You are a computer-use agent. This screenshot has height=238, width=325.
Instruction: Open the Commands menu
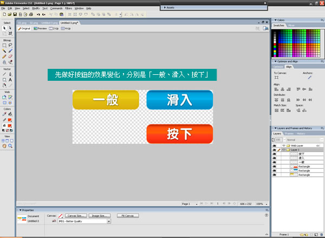(x=56, y=8)
